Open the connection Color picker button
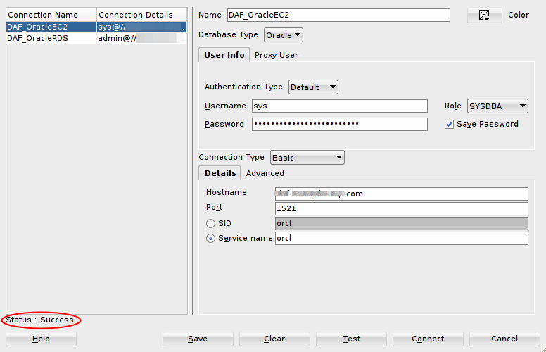546x352 pixels. [x=484, y=15]
